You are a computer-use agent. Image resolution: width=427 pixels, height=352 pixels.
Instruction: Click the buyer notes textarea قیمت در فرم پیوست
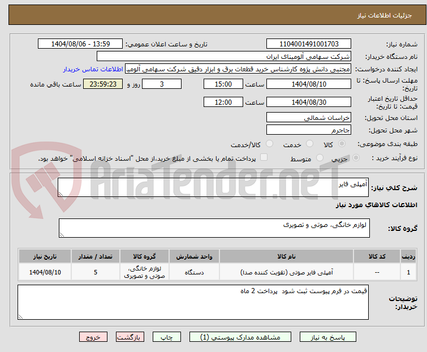click(x=193, y=302)
